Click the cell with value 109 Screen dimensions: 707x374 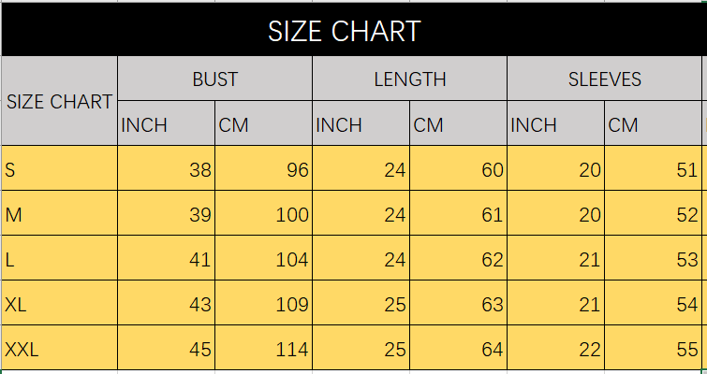(x=264, y=303)
